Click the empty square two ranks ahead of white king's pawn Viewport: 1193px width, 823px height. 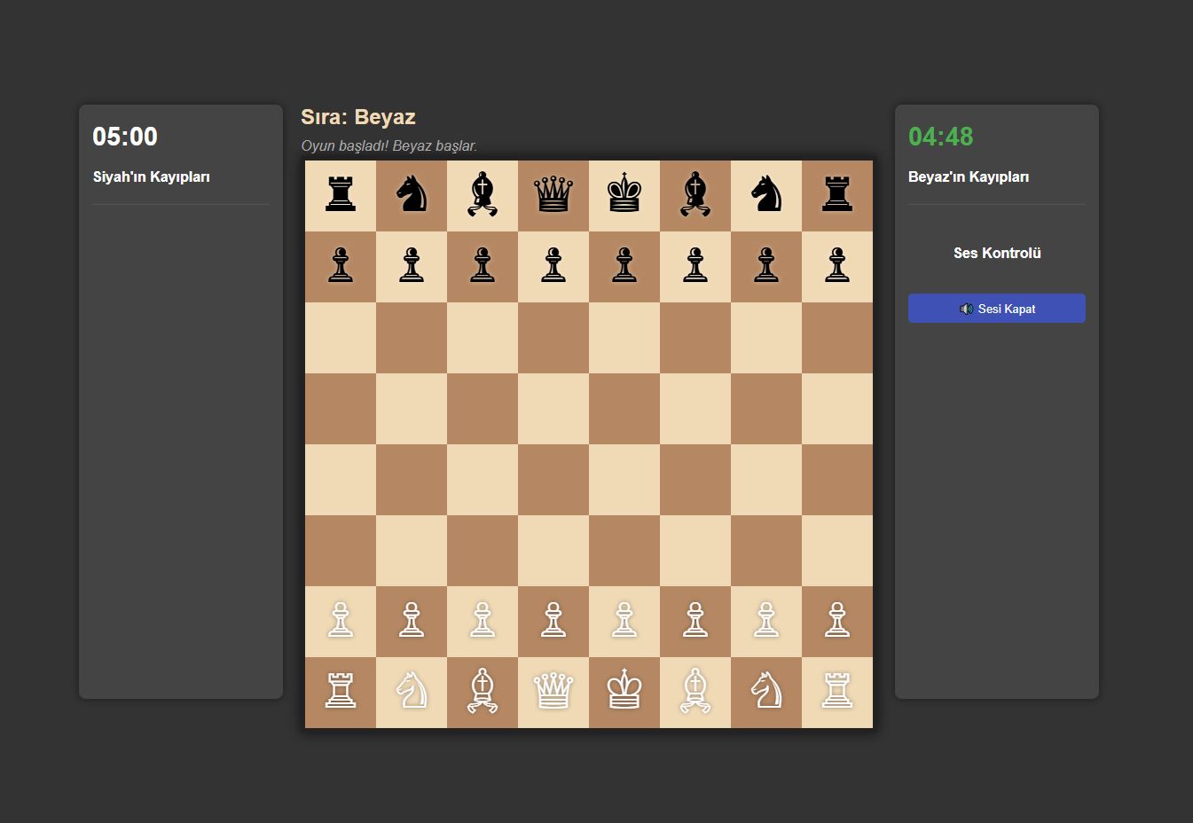tap(624, 479)
